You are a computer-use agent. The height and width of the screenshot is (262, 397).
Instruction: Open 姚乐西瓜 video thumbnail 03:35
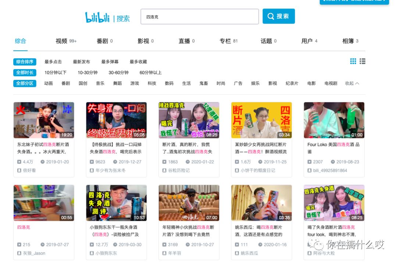click(x=261, y=203)
